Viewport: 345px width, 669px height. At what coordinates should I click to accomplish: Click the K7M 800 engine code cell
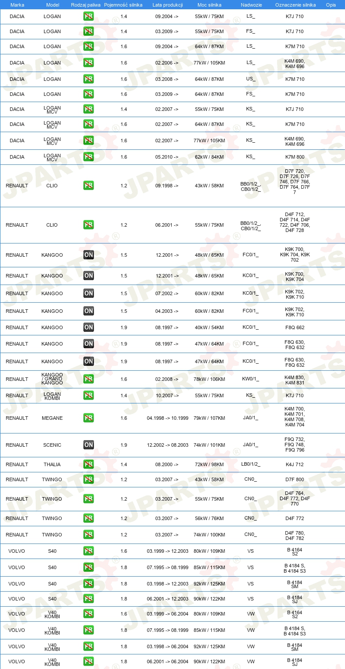click(295, 157)
